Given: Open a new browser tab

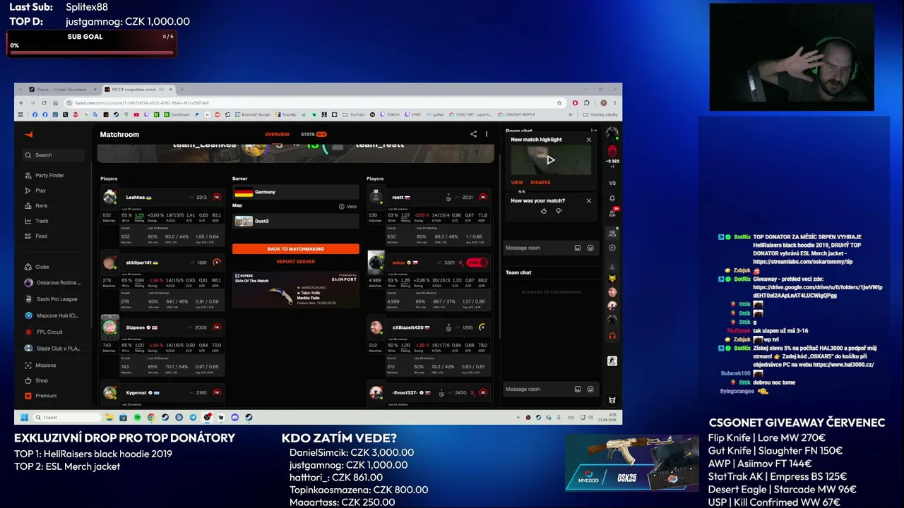Looking at the screenshot, I should tap(182, 90).
